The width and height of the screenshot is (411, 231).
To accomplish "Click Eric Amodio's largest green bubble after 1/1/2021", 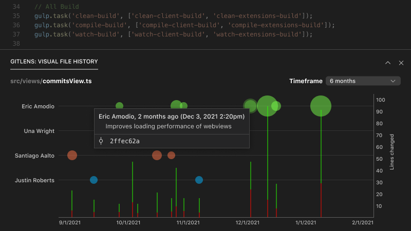I will point(321,106).
